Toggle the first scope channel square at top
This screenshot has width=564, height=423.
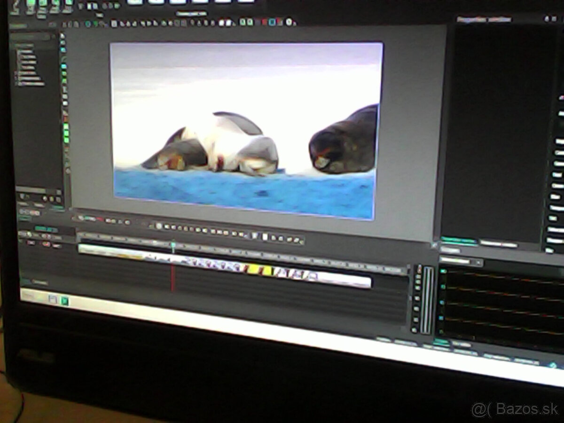(442, 271)
